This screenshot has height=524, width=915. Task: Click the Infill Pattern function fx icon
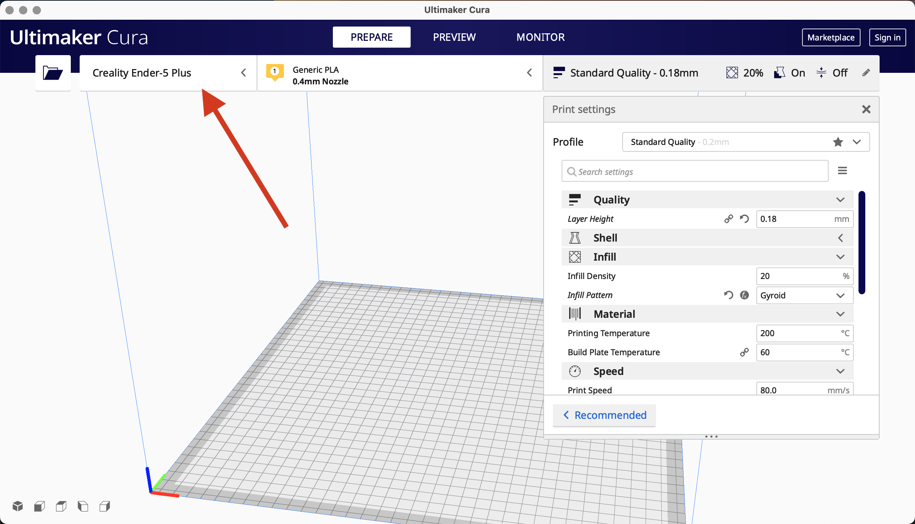click(x=744, y=295)
